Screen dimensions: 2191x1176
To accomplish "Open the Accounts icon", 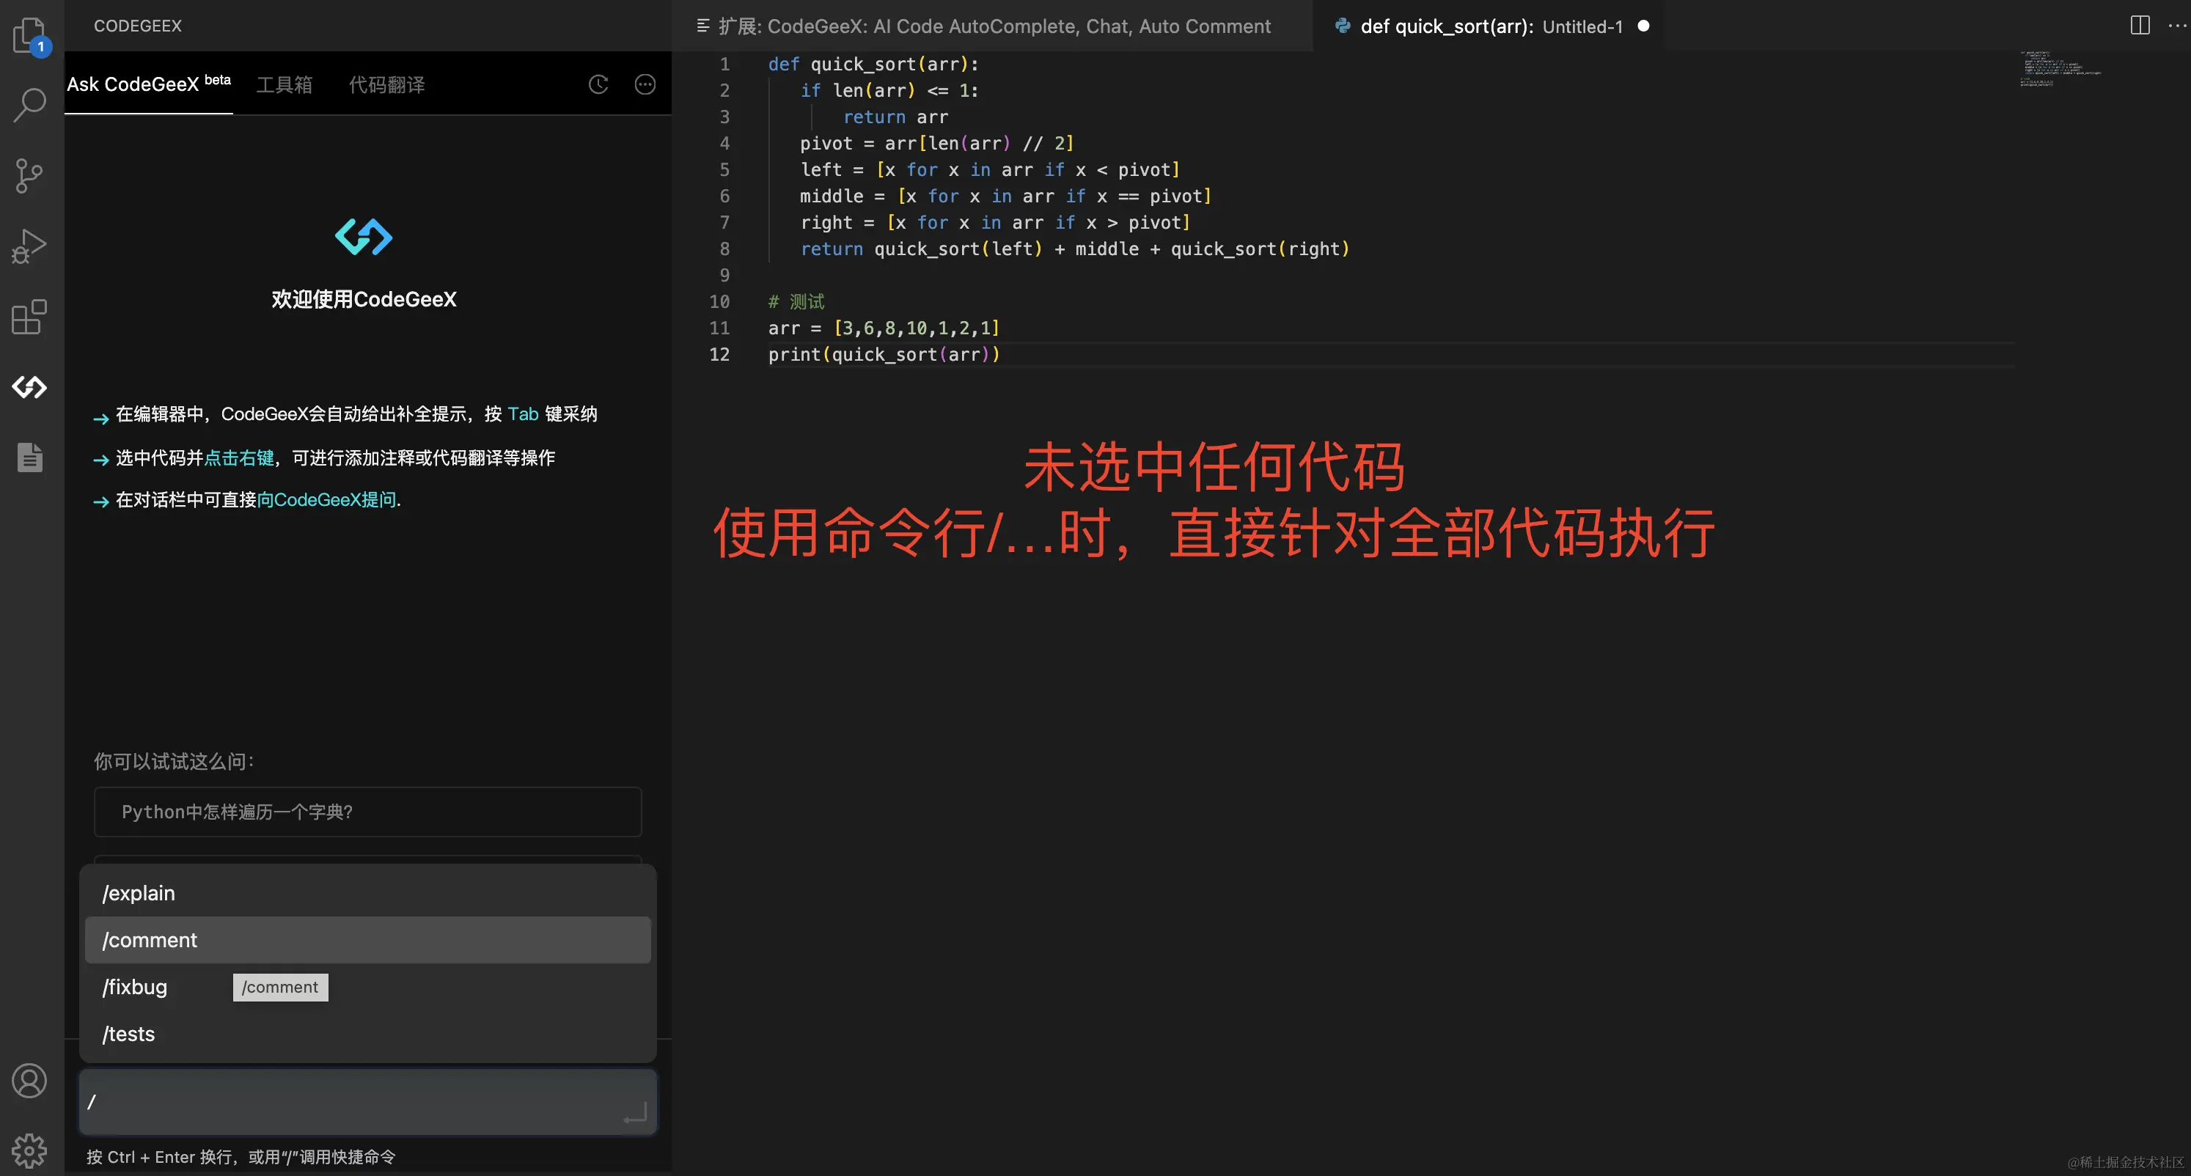I will tap(30, 1081).
